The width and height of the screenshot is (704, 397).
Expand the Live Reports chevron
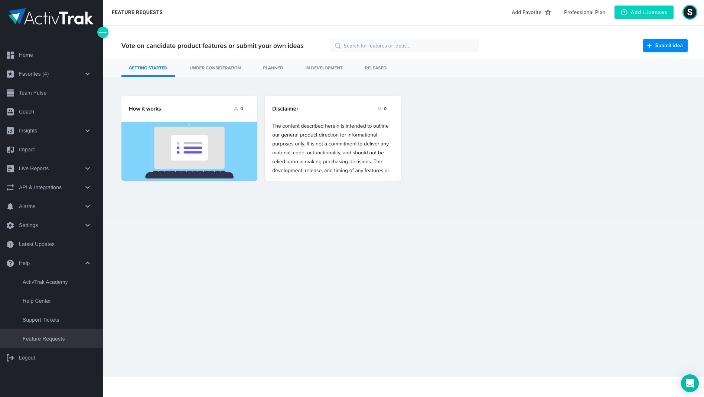pyautogui.click(x=88, y=168)
